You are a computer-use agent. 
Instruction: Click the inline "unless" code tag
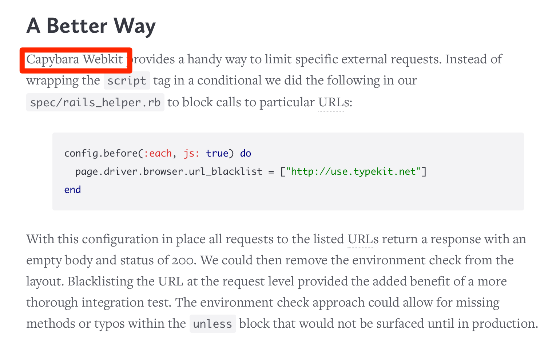tap(213, 324)
